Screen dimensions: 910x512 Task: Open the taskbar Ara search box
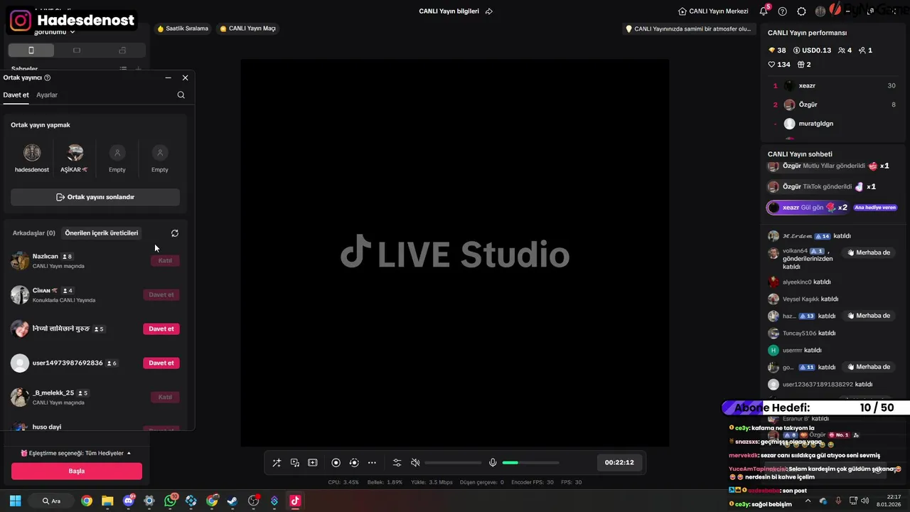[51, 501]
